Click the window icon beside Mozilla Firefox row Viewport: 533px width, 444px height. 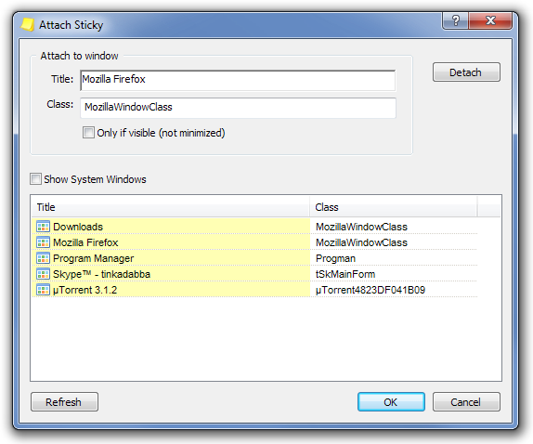point(43,242)
